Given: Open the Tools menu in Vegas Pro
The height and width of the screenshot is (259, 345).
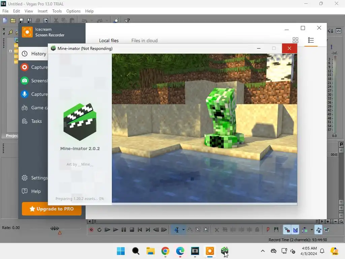Looking at the screenshot, I should [x=57, y=11].
